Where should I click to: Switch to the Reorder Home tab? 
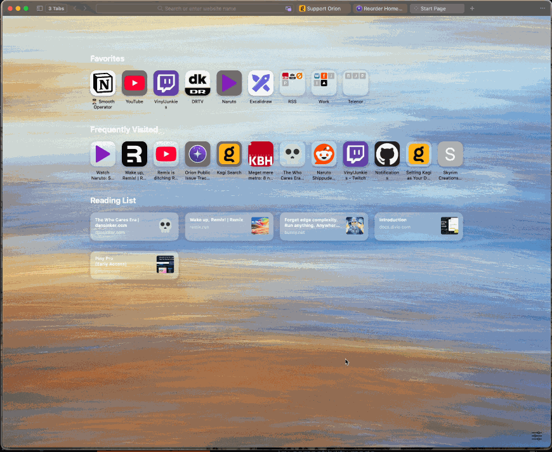coord(381,8)
